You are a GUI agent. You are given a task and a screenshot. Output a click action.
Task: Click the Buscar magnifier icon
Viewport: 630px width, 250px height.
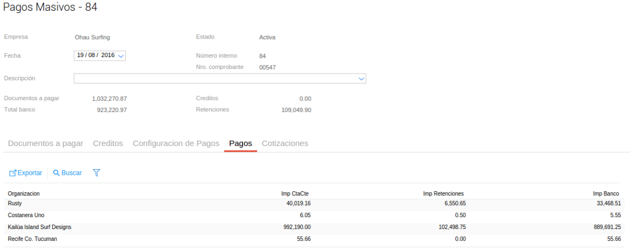(x=57, y=173)
